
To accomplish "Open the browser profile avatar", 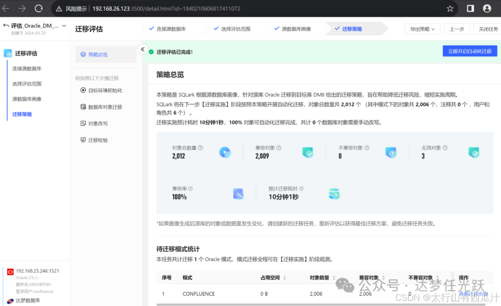I will (487, 8).
